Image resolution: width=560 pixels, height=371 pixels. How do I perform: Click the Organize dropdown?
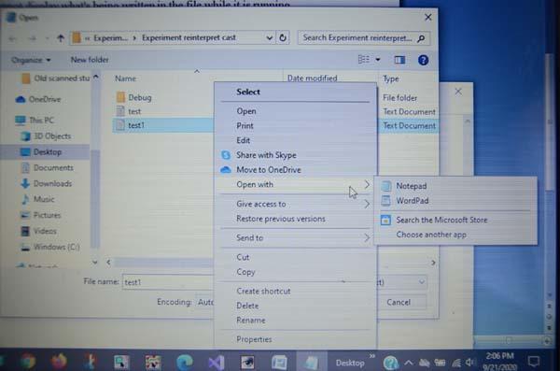[x=31, y=60]
